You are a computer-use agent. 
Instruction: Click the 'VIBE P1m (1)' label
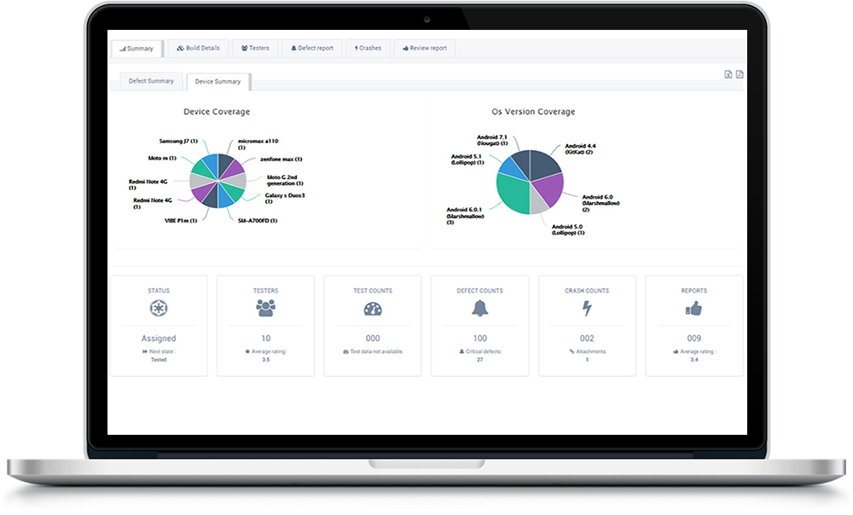[181, 221]
